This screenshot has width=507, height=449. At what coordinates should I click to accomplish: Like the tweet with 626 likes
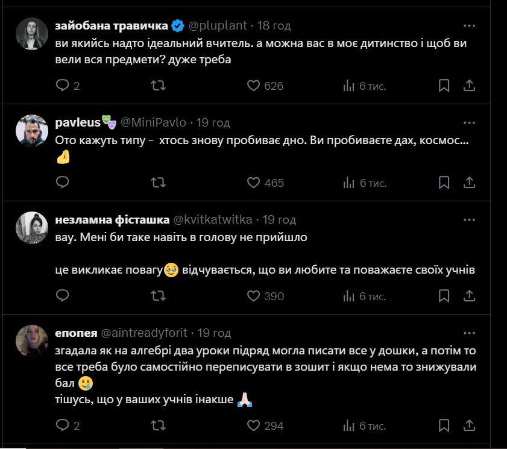tap(254, 86)
